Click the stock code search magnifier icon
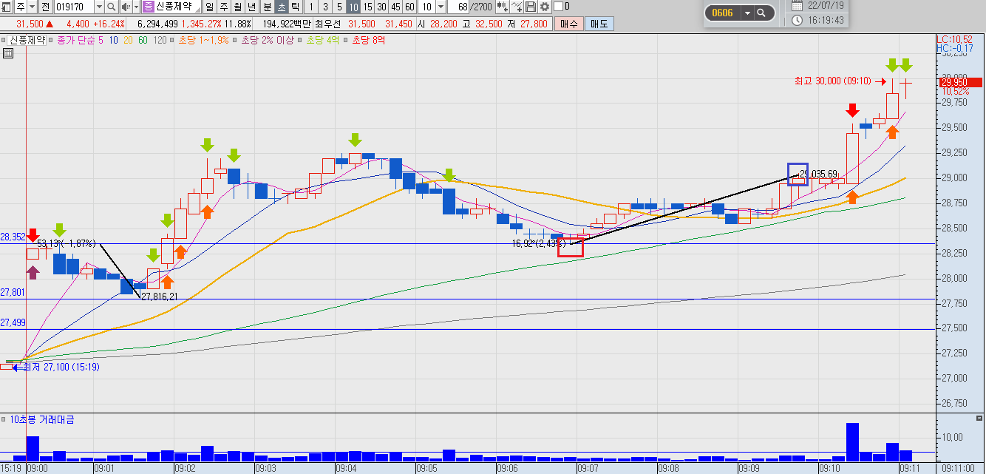This screenshot has width=986, height=474. pos(111,7)
